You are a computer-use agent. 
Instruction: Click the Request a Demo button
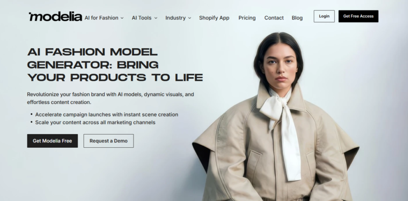[x=108, y=141]
